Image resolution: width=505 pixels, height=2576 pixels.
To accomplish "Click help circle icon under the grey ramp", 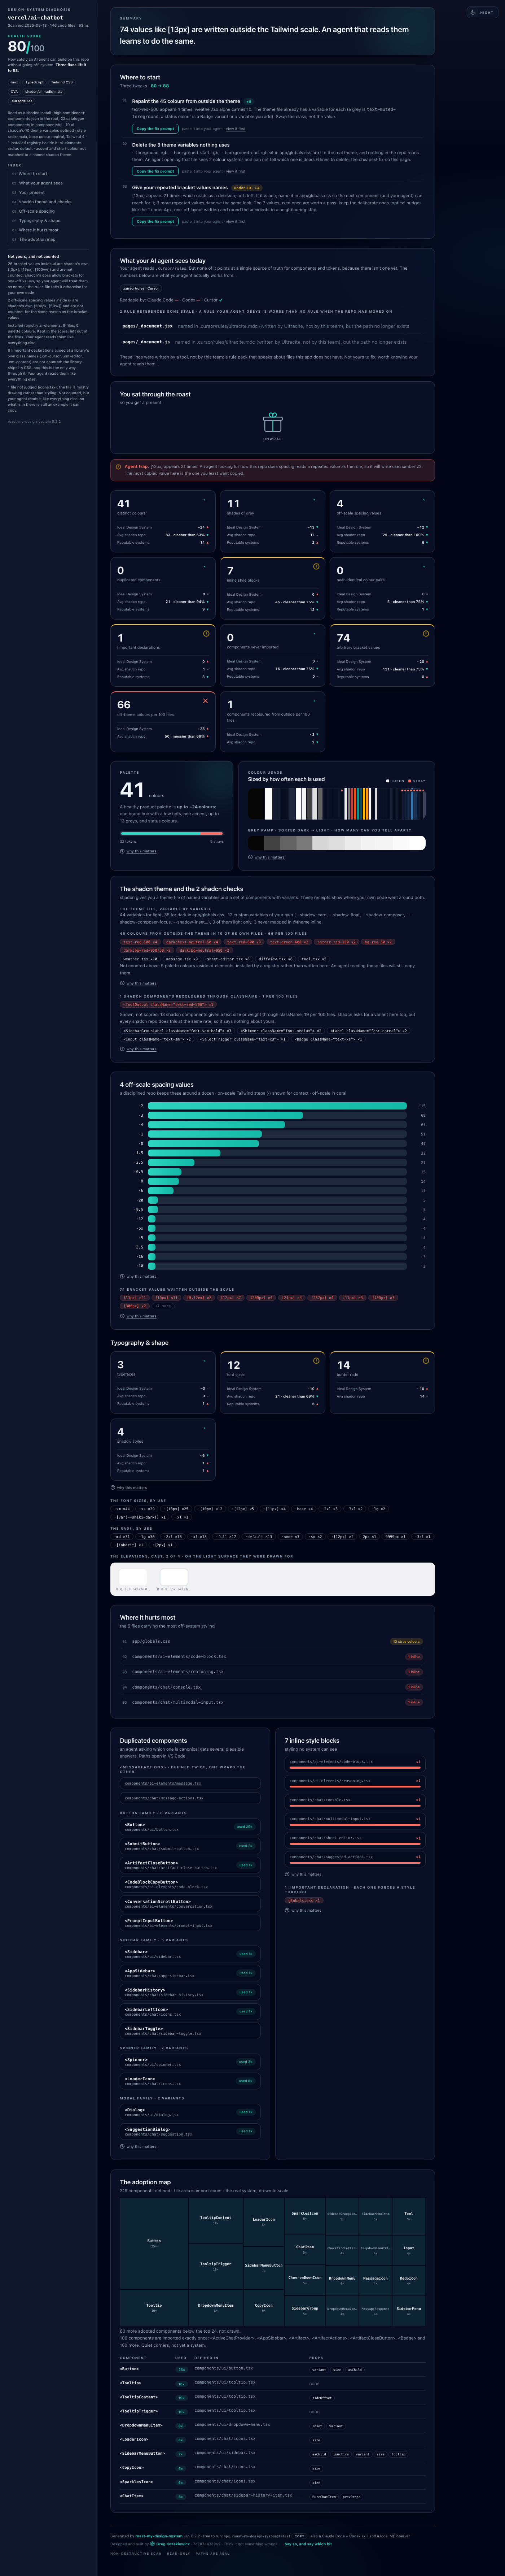I will (x=250, y=857).
